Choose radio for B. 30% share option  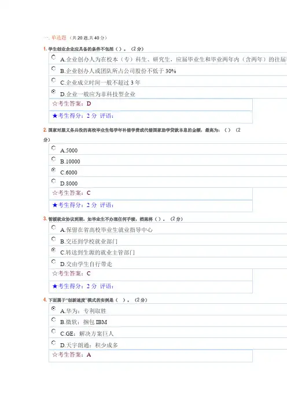coord(54,68)
